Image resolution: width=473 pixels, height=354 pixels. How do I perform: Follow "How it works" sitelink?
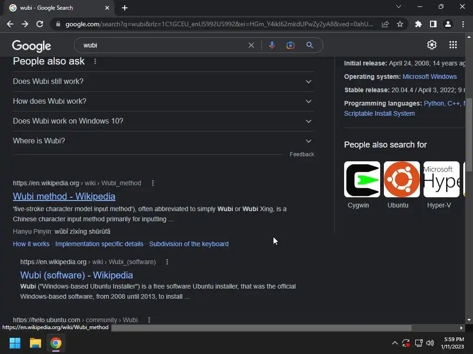click(31, 244)
